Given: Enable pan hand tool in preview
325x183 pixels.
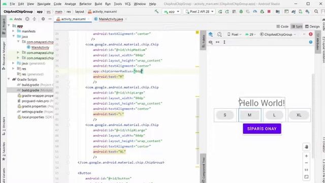Looking at the screenshot, I should pyautogui.click(x=306, y=147).
